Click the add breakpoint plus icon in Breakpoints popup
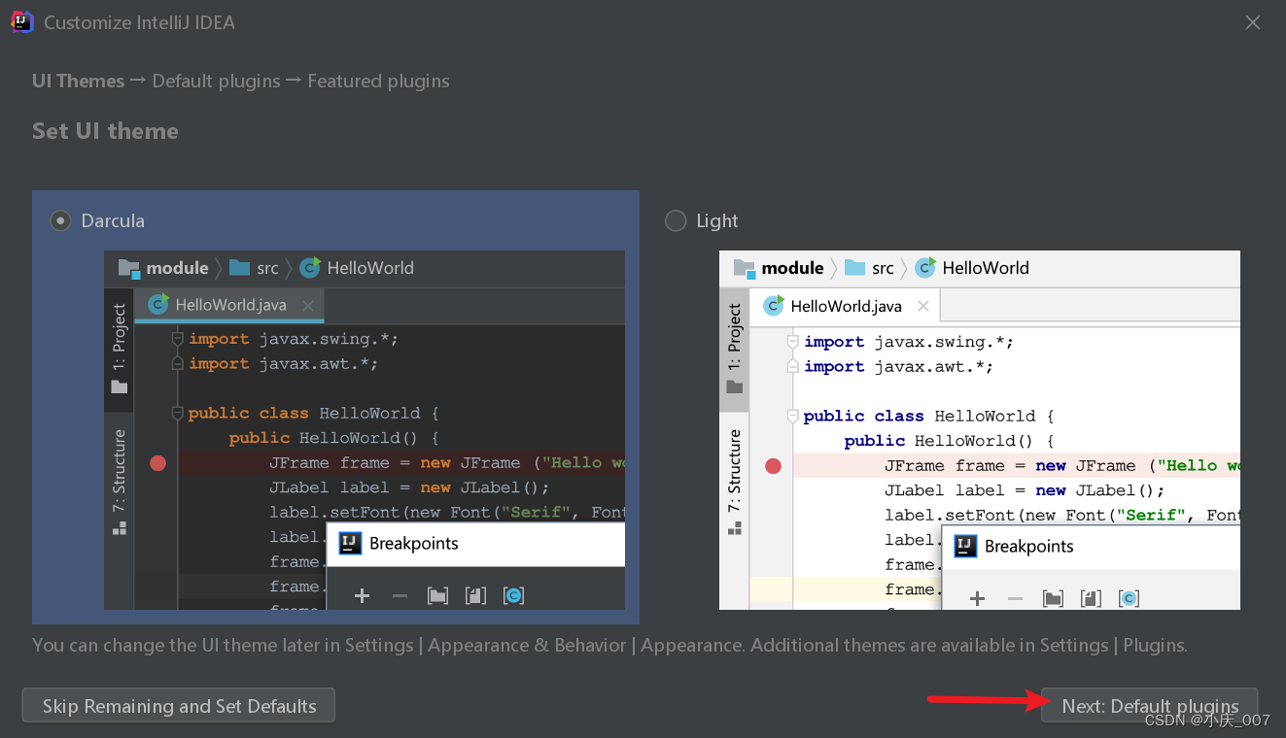 pos(362,595)
